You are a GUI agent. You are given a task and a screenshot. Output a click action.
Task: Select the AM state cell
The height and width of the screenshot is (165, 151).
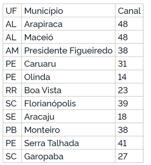click(12, 50)
